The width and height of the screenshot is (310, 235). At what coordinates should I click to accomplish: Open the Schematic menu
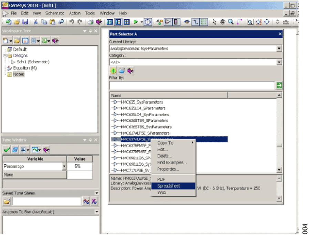(54, 13)
